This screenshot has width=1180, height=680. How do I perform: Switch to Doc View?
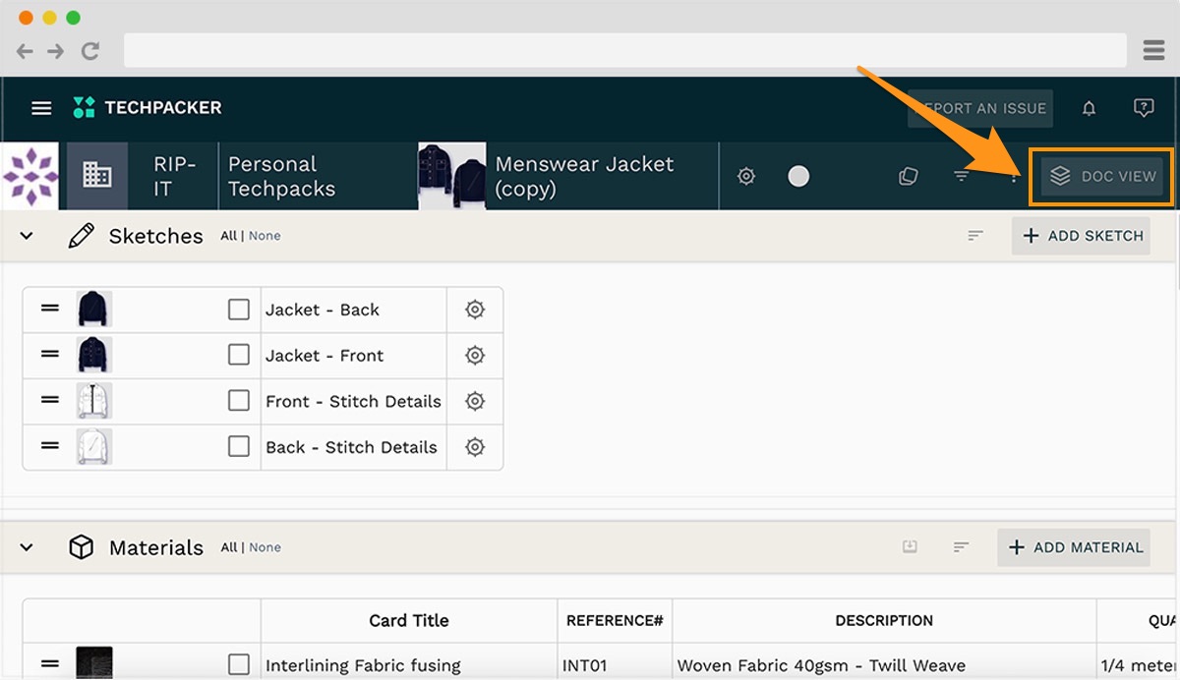1101,176
